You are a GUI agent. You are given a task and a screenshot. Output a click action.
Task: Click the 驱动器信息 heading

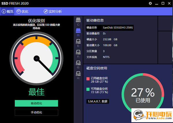click(95, 20)
